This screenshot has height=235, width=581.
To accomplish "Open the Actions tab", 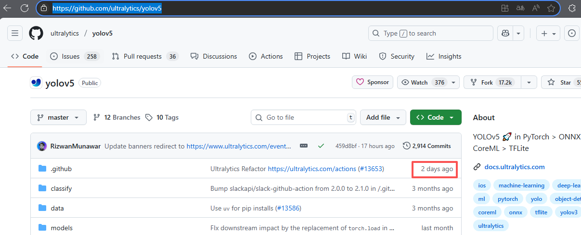I will click(x=266, y=56).
